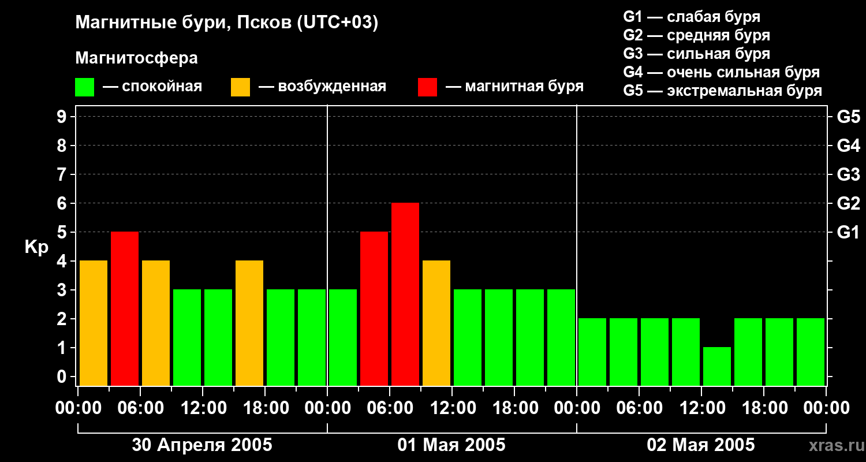This screenshot has width=866, height=462.
Task: Click the green 'спокойная' legend swatch
Action: coord(85,87)
